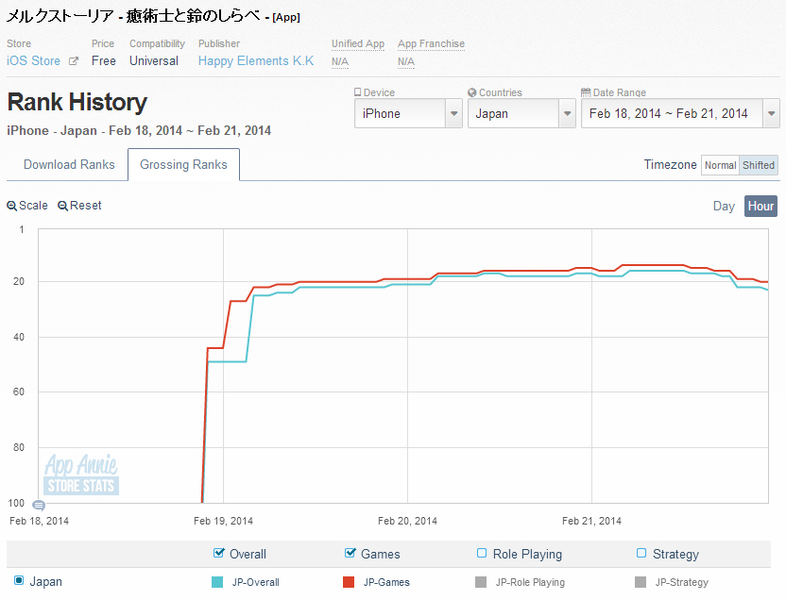Open the Happy Elements K.K publisher link
Screen dimensions: 786x600
click(x=255, y=61)
